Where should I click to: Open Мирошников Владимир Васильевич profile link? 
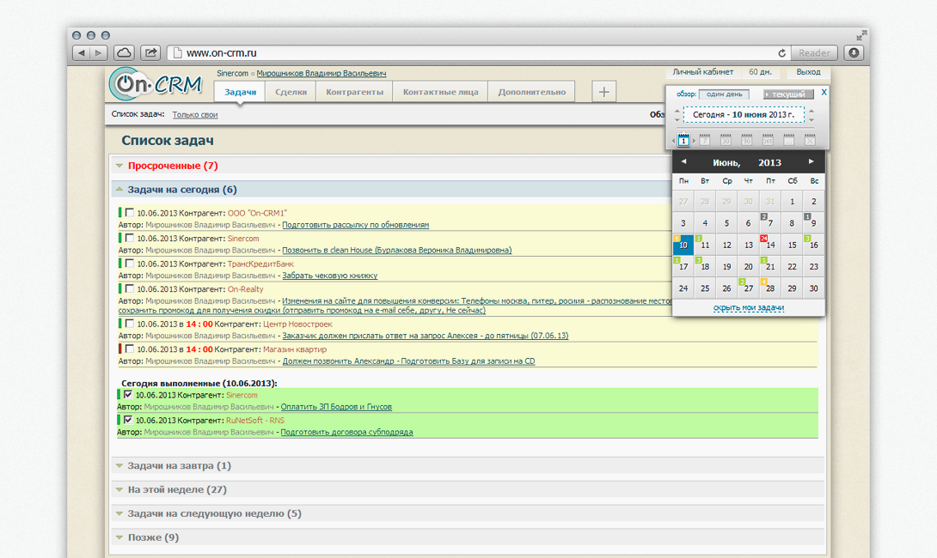pyautogui.click(x=322, y=74)
